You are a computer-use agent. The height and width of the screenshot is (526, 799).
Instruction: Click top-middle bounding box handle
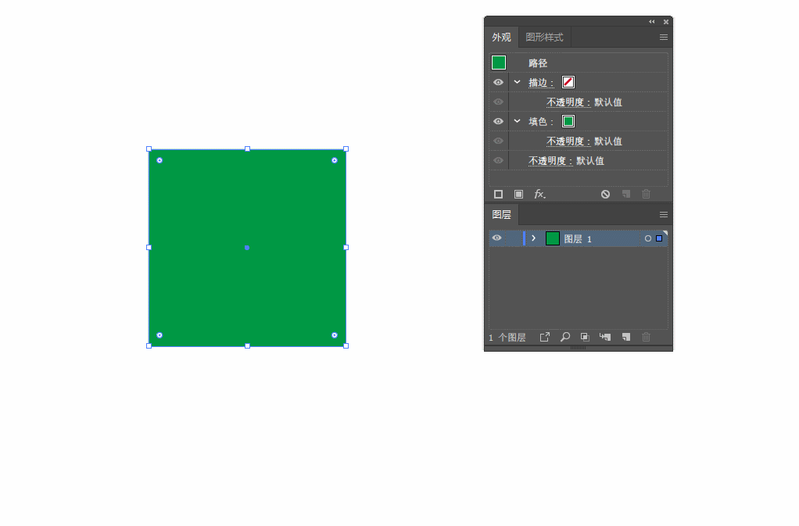247,148
